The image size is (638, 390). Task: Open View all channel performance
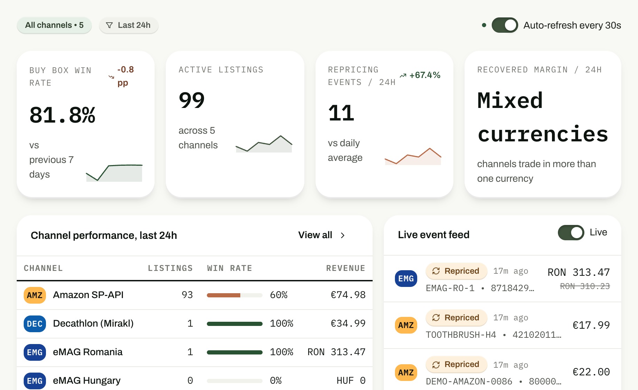321,235
